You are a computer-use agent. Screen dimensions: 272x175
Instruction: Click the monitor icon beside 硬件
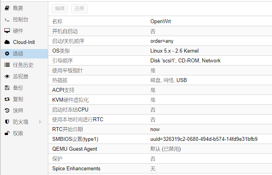[x=7, y=31]
